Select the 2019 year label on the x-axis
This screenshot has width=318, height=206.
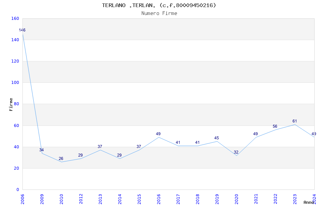point(217,199)
